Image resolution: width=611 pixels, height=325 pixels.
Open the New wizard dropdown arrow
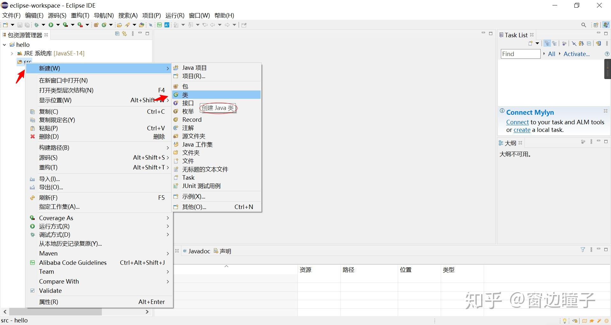point(12,25)
